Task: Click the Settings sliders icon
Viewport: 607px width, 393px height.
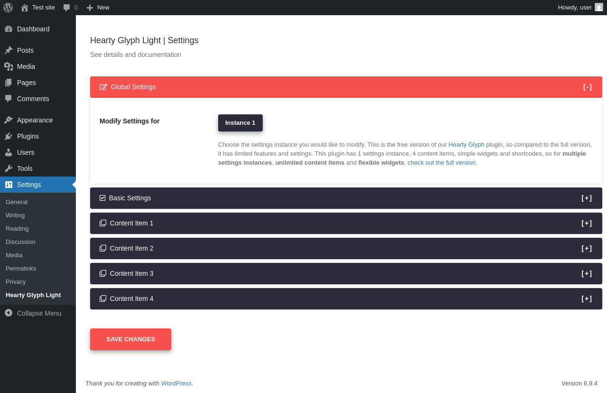Action: click(9, 185)
